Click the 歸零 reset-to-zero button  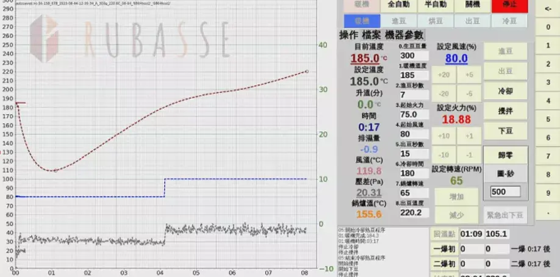click(x=505, y=155)
